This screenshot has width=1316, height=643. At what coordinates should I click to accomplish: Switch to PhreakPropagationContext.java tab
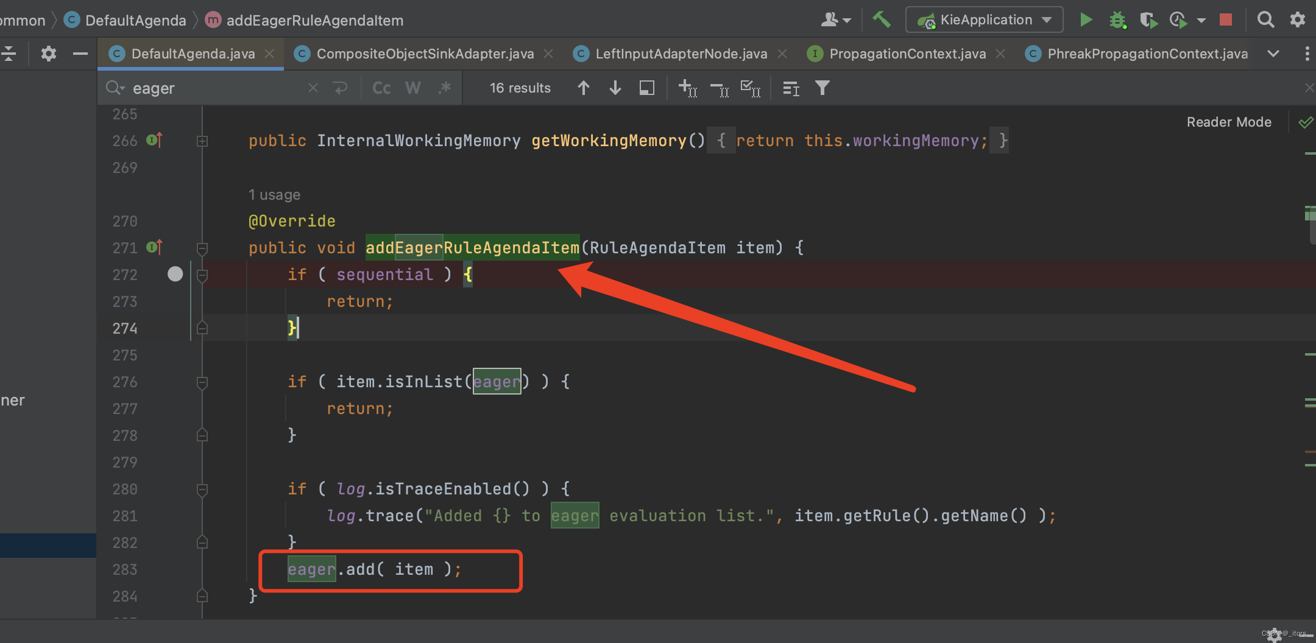[1147, 54]
